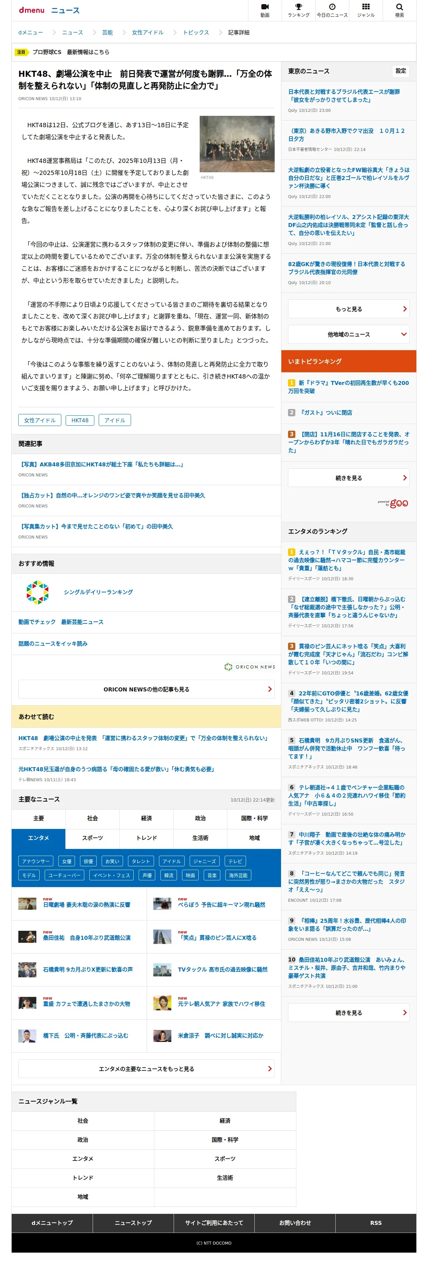This screenshot has width=428, height=1286.
Task: Open the HKT48 group article photo
Action: point(237,144)
